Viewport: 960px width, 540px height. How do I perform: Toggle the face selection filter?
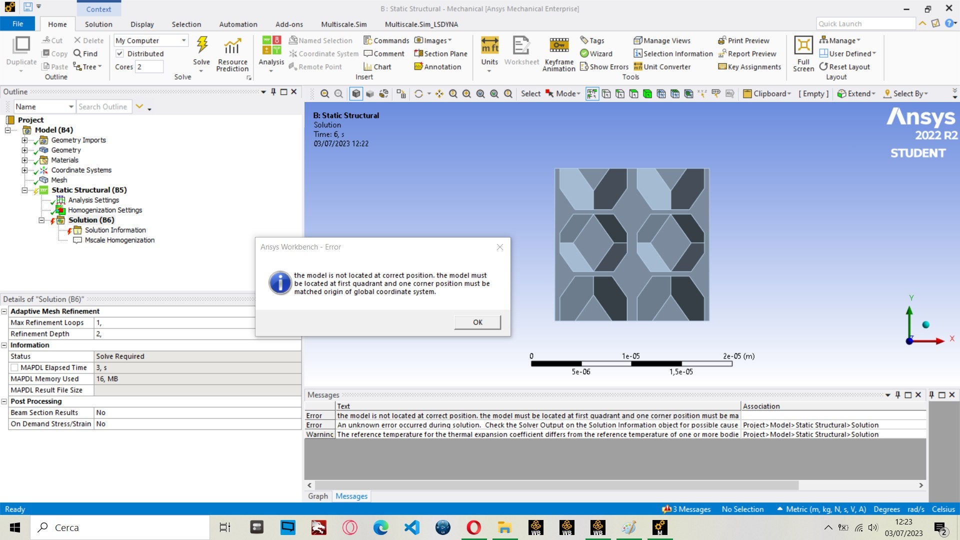coord(633,93)
